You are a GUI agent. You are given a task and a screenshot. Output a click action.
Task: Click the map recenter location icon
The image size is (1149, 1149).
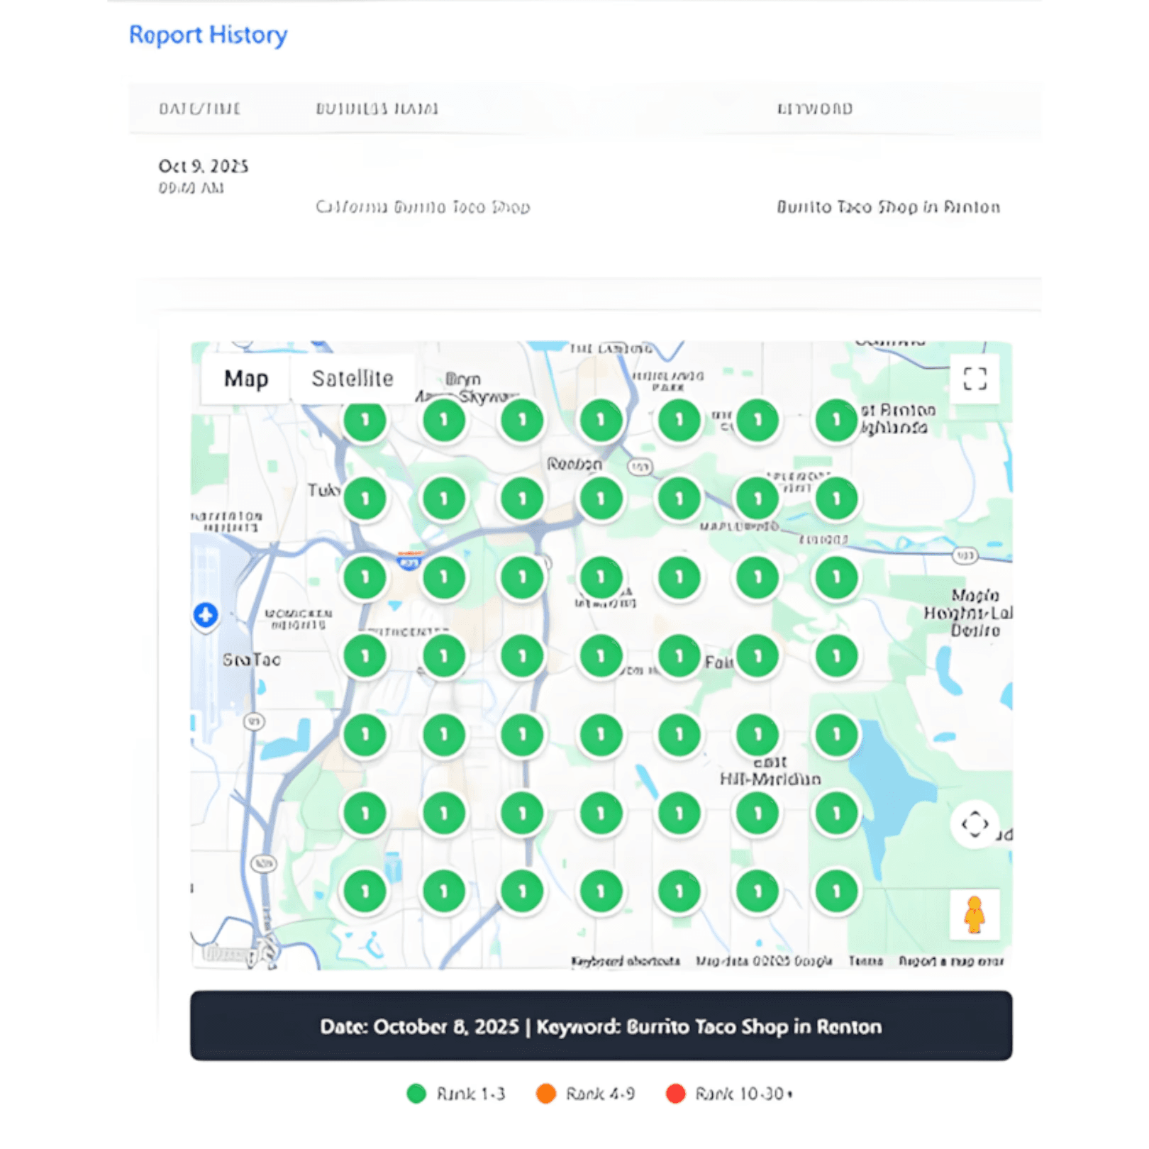point(975,824)
